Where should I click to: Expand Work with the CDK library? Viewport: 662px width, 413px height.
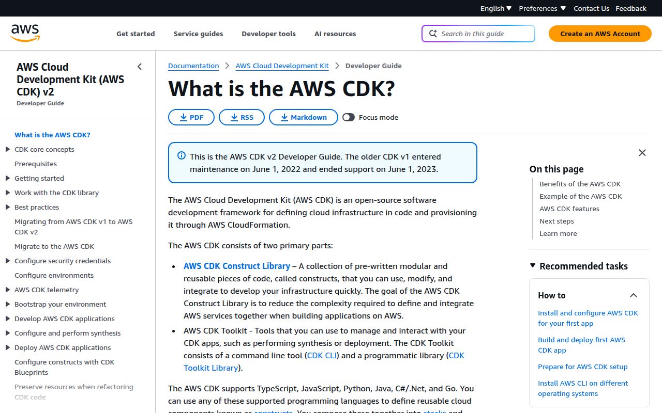(8, 193)
